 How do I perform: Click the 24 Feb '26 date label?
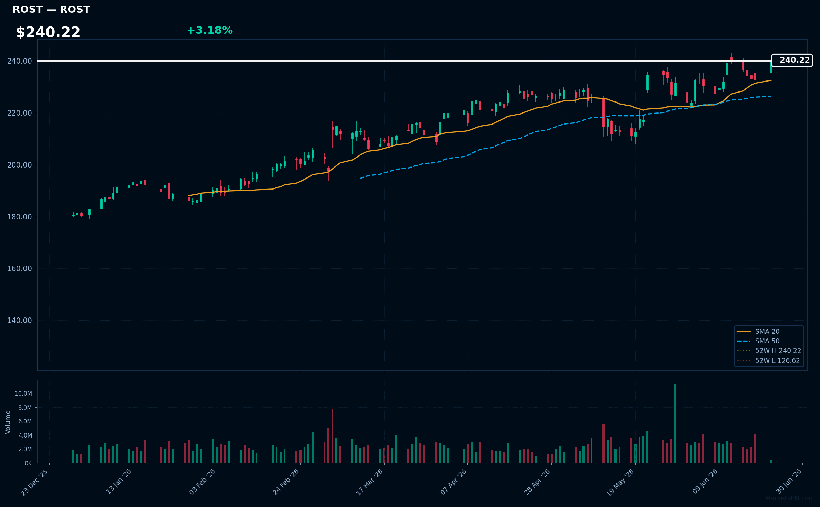pyautogui.click(x=286, y=482)
